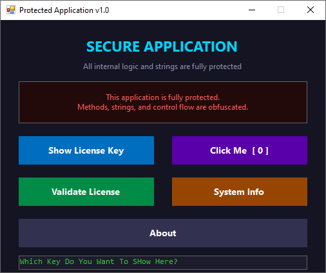Open System Info via the orange button
Viewport: 326px width, 273px height.
pos(240,192)
